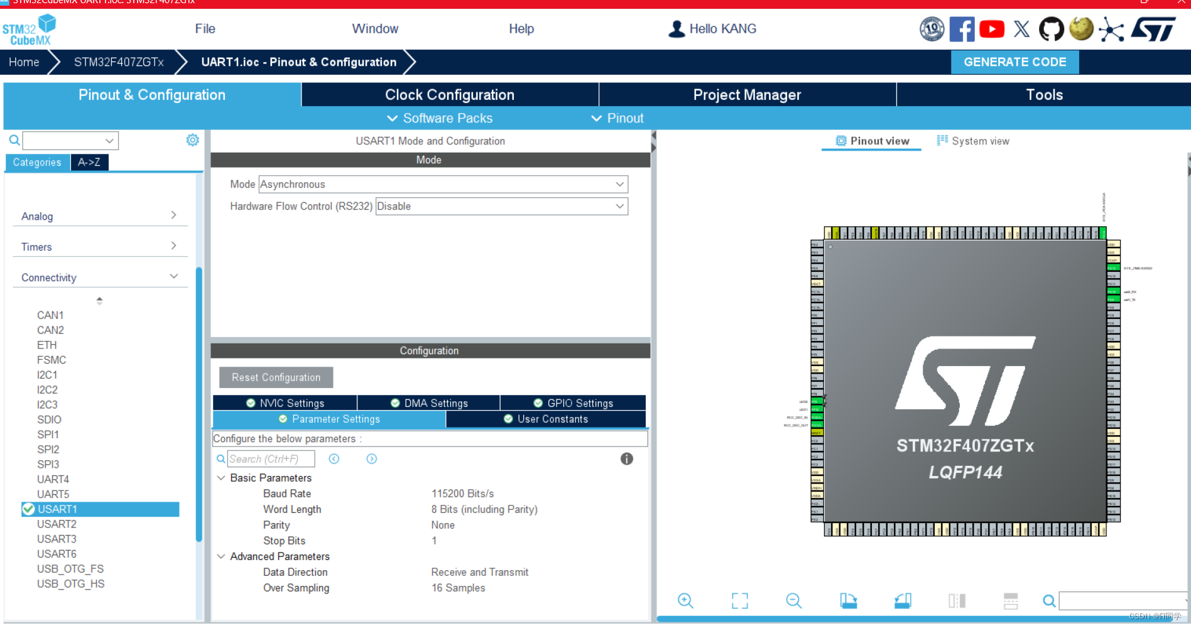Open the Window menu
This screenshot has width=1191, height=626.
click(x=375, y=29)
